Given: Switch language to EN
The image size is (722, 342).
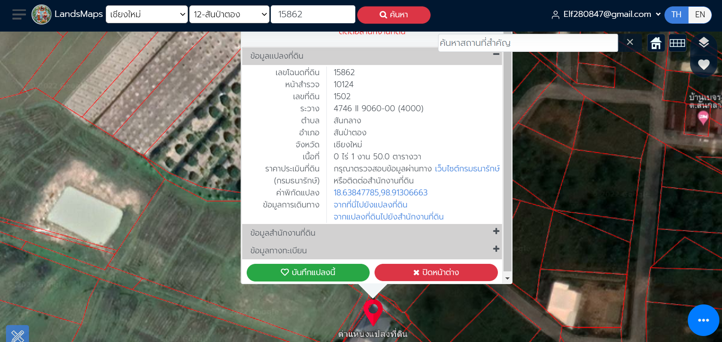Looking at the screenshot, I should click(x=700, y=15).
